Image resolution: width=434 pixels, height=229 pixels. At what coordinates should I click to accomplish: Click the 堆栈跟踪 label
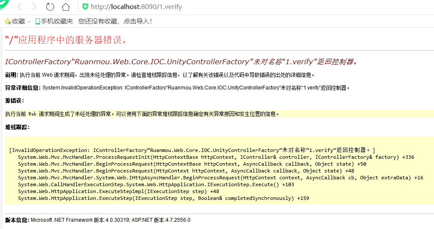click(17, 127)
